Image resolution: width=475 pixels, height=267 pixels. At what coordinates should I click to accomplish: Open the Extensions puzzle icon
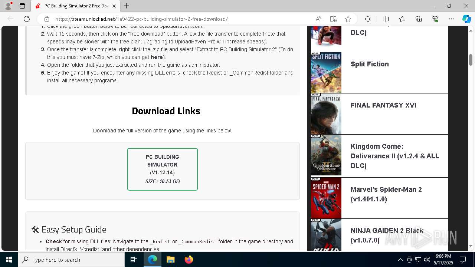[368, 19]
